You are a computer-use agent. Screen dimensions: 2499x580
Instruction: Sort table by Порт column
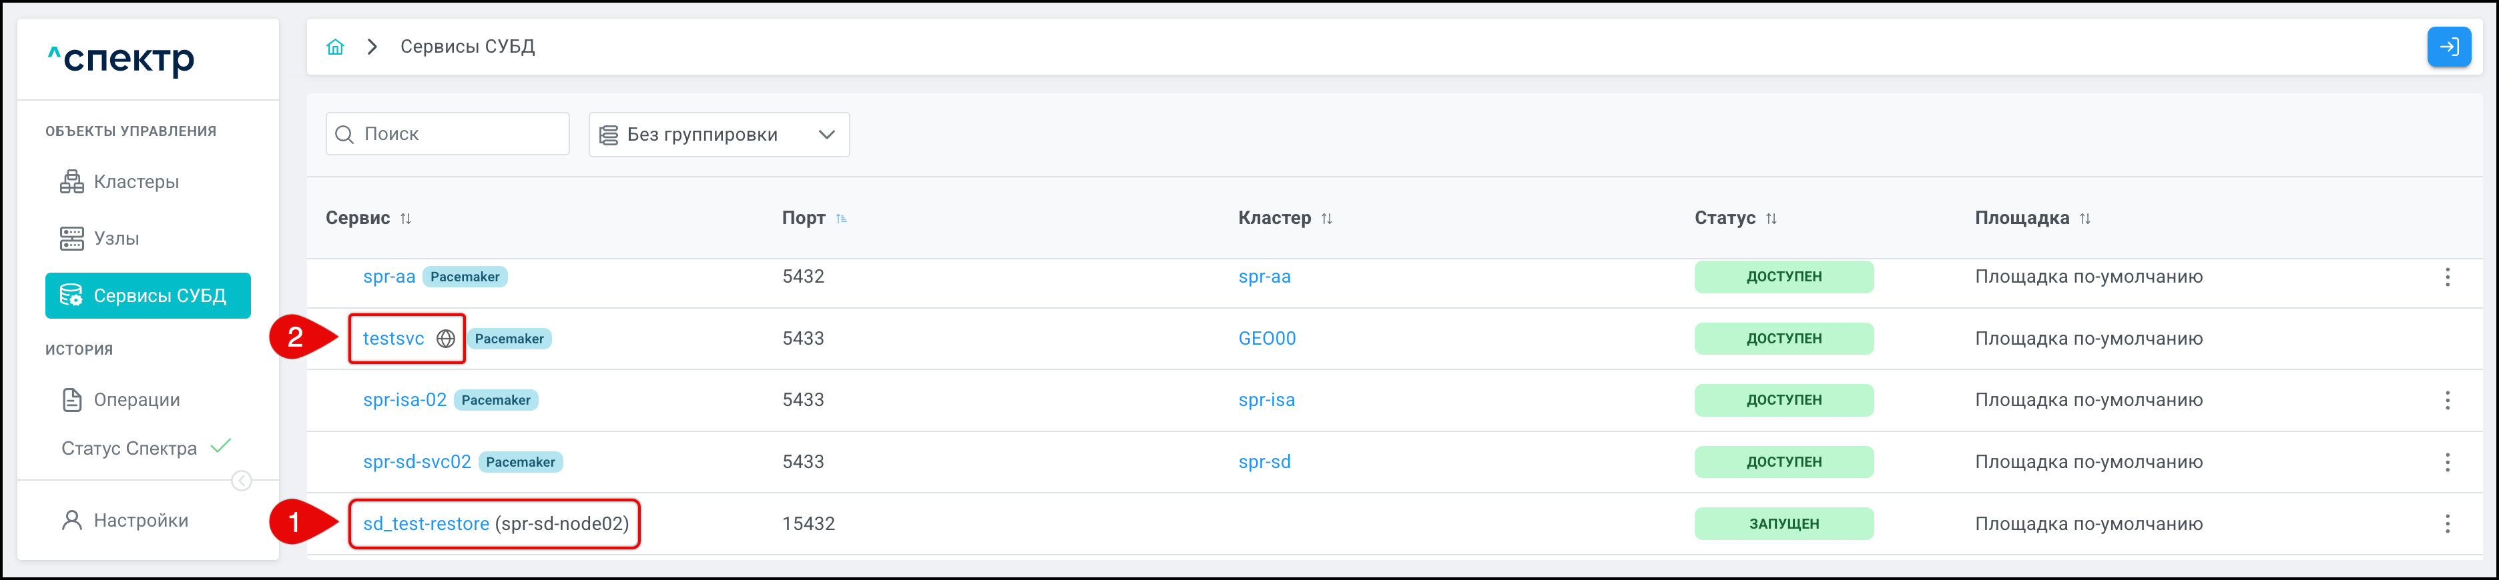[x=841, y=219]
